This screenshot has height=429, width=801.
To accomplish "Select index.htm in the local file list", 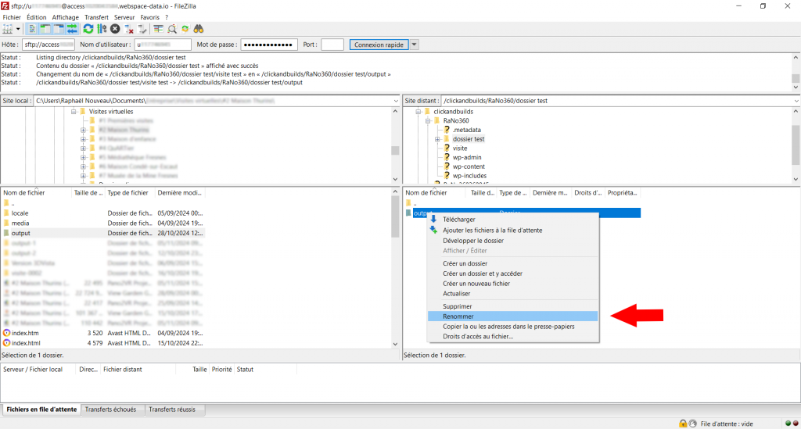I will 25,333.
